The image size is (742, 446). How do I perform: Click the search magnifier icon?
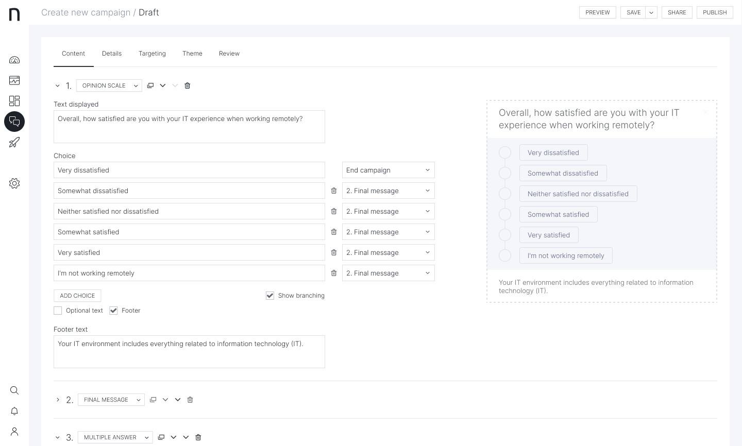tap(14, 390)
